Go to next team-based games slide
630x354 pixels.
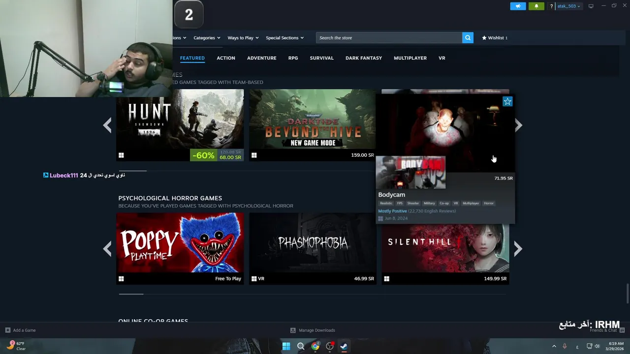point(518,125)
